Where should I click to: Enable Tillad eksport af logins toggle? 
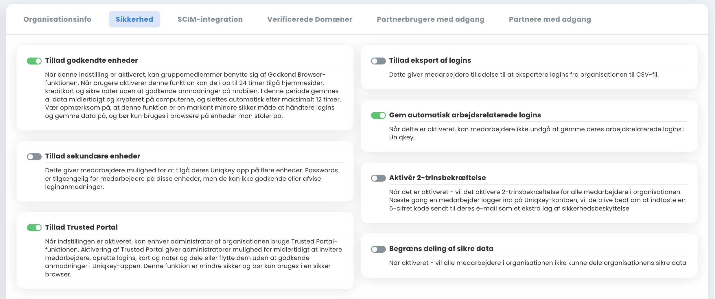[378, 61]
